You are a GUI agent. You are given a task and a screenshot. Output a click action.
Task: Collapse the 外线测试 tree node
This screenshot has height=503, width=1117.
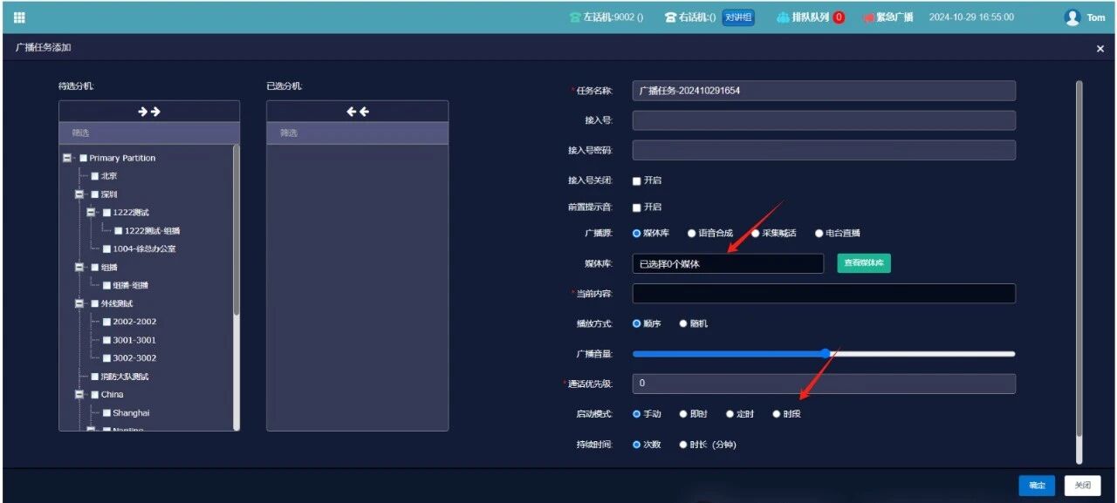(79, 303)
